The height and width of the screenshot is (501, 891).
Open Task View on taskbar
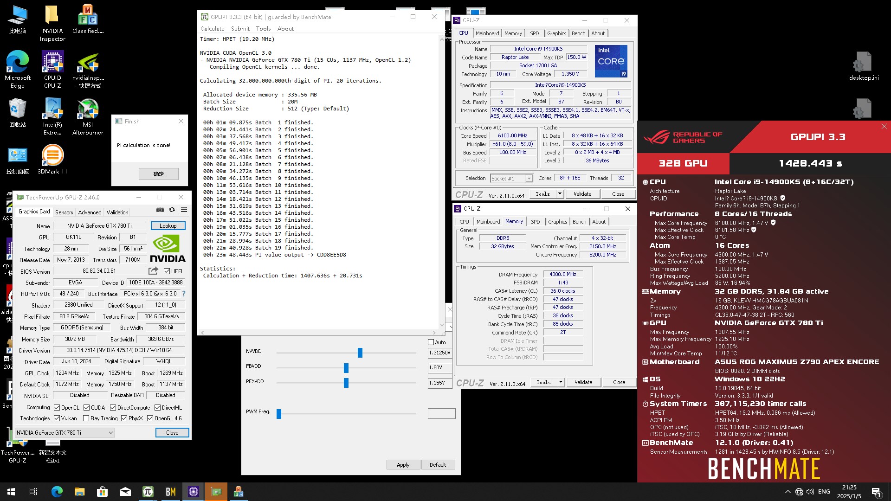(x=33, y=492)
